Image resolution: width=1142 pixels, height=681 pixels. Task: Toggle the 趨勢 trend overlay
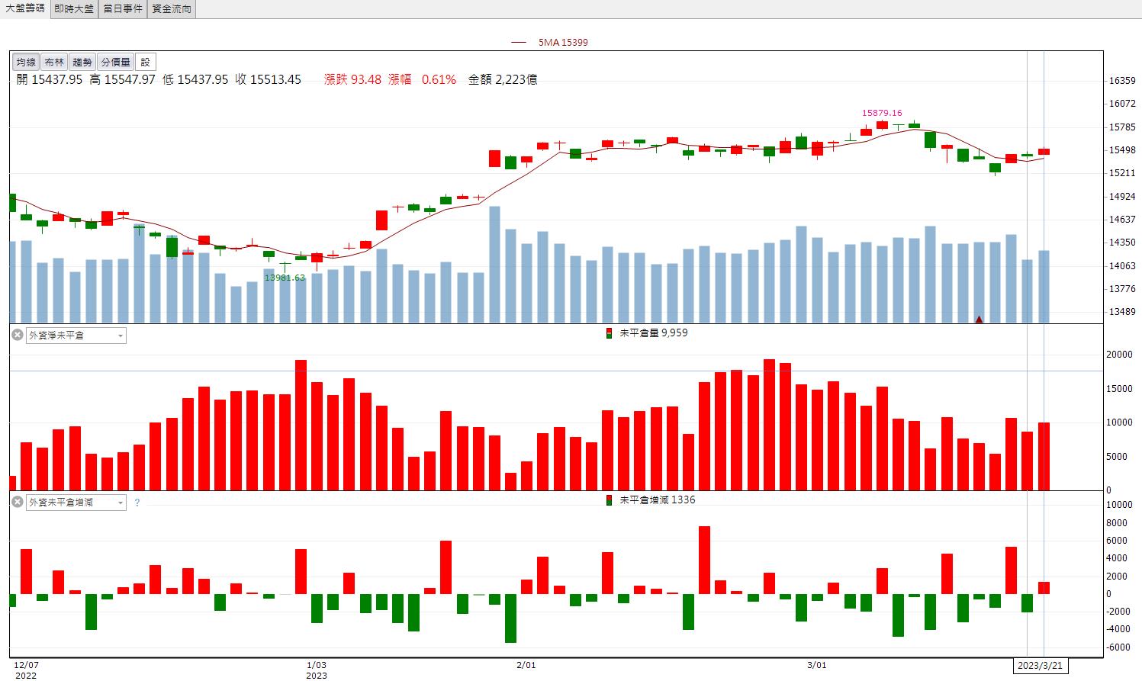82,62
